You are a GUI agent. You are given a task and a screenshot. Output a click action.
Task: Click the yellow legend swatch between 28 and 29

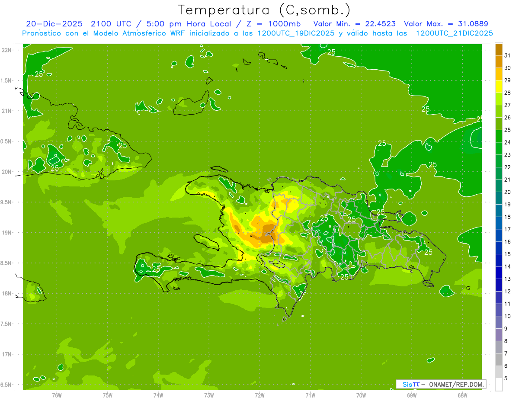(x=499, y=86)
